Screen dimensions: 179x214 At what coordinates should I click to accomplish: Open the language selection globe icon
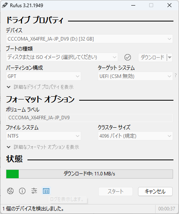(10, 191)
